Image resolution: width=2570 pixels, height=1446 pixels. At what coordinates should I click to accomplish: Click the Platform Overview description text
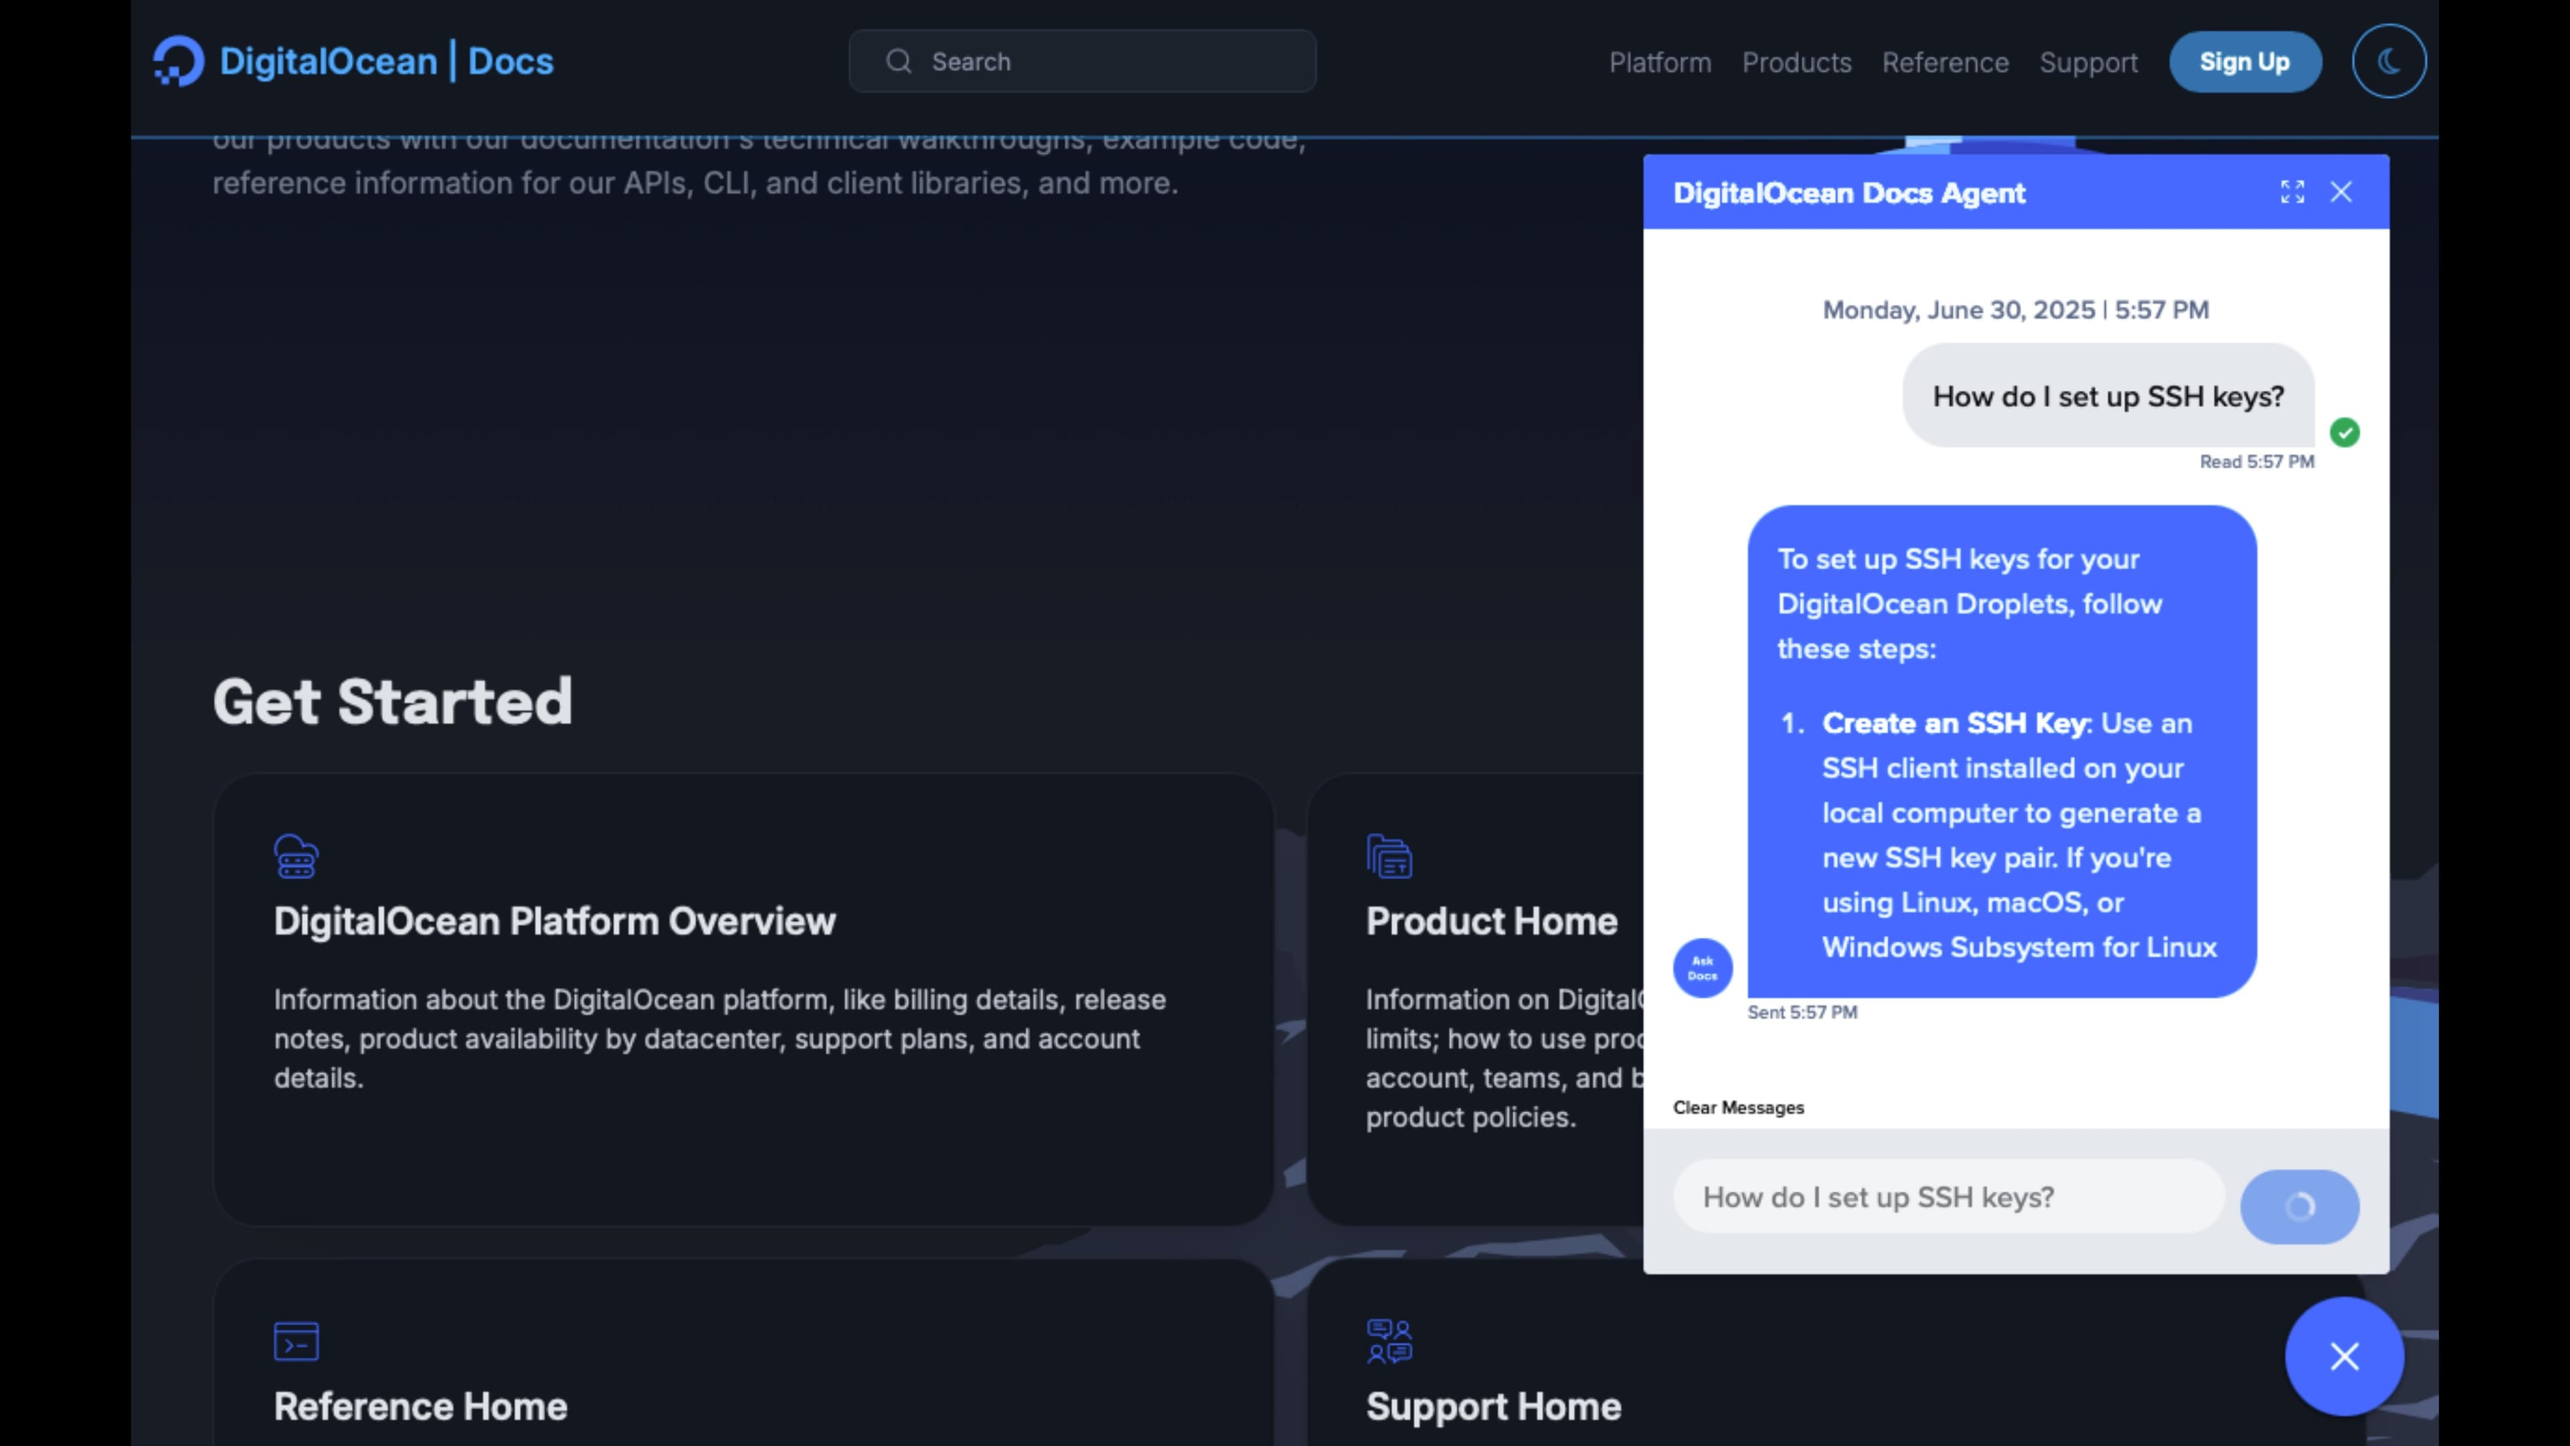point(719,1039)
